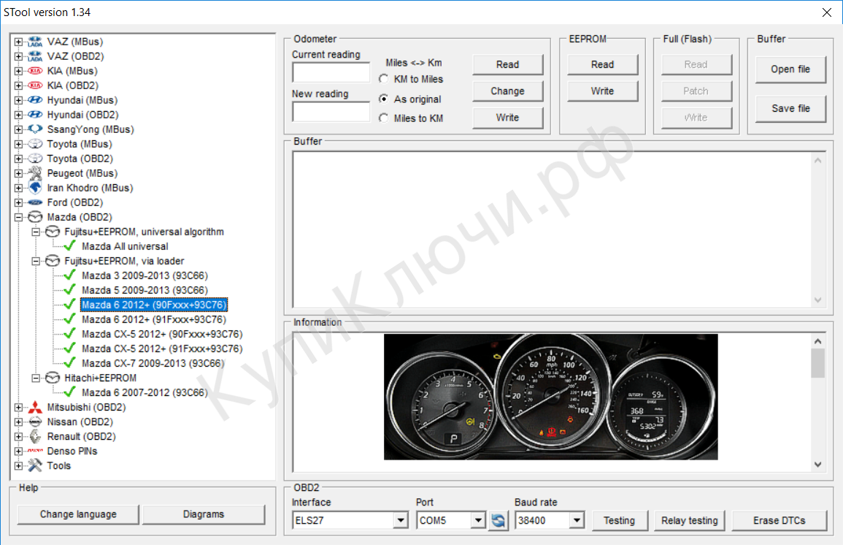Select the Miles to KM radio option
Viewport: 843px width, 545px height.
[x=384, y=118]
